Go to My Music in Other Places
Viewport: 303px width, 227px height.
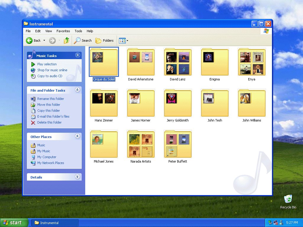(x=44, y=151)
